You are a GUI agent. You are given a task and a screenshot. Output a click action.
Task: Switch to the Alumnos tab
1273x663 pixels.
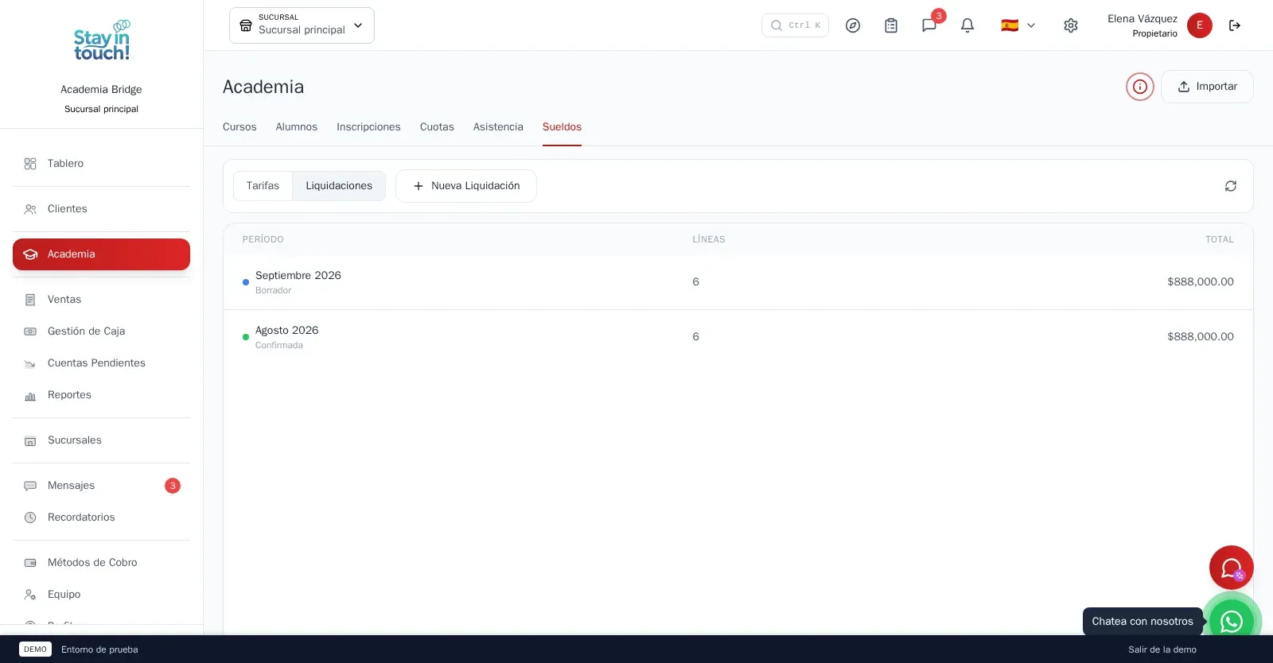(297, 127)
